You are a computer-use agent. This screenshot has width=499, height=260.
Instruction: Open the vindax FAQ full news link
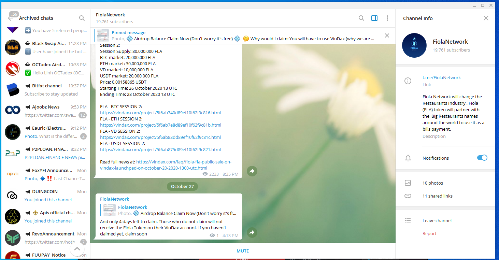[x=166, y=165]
